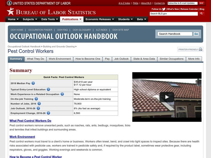Click the Bureau of Labor Statistics title
Viewport: 211px width, 158px height.
coord(56,12)
